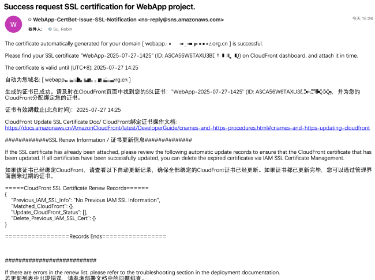Screen dimensions: 375x280
Task: Click the purple W sender avatar
Action: [14, 24]
